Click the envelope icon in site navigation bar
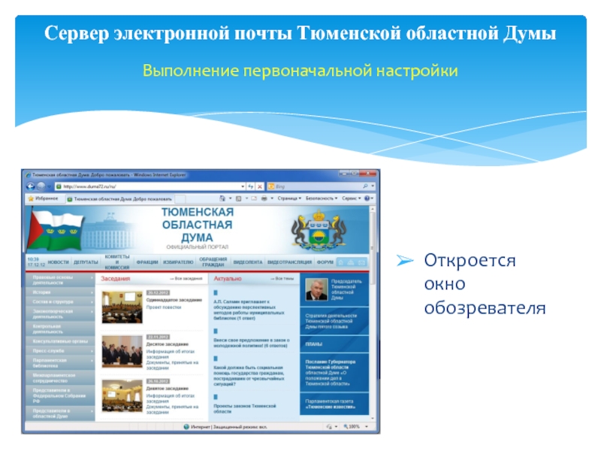Viewport: 601px width, 451px height. 361,262
